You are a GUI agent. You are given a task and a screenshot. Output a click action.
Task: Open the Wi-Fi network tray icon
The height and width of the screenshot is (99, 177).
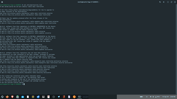click(x=151, y=97)
